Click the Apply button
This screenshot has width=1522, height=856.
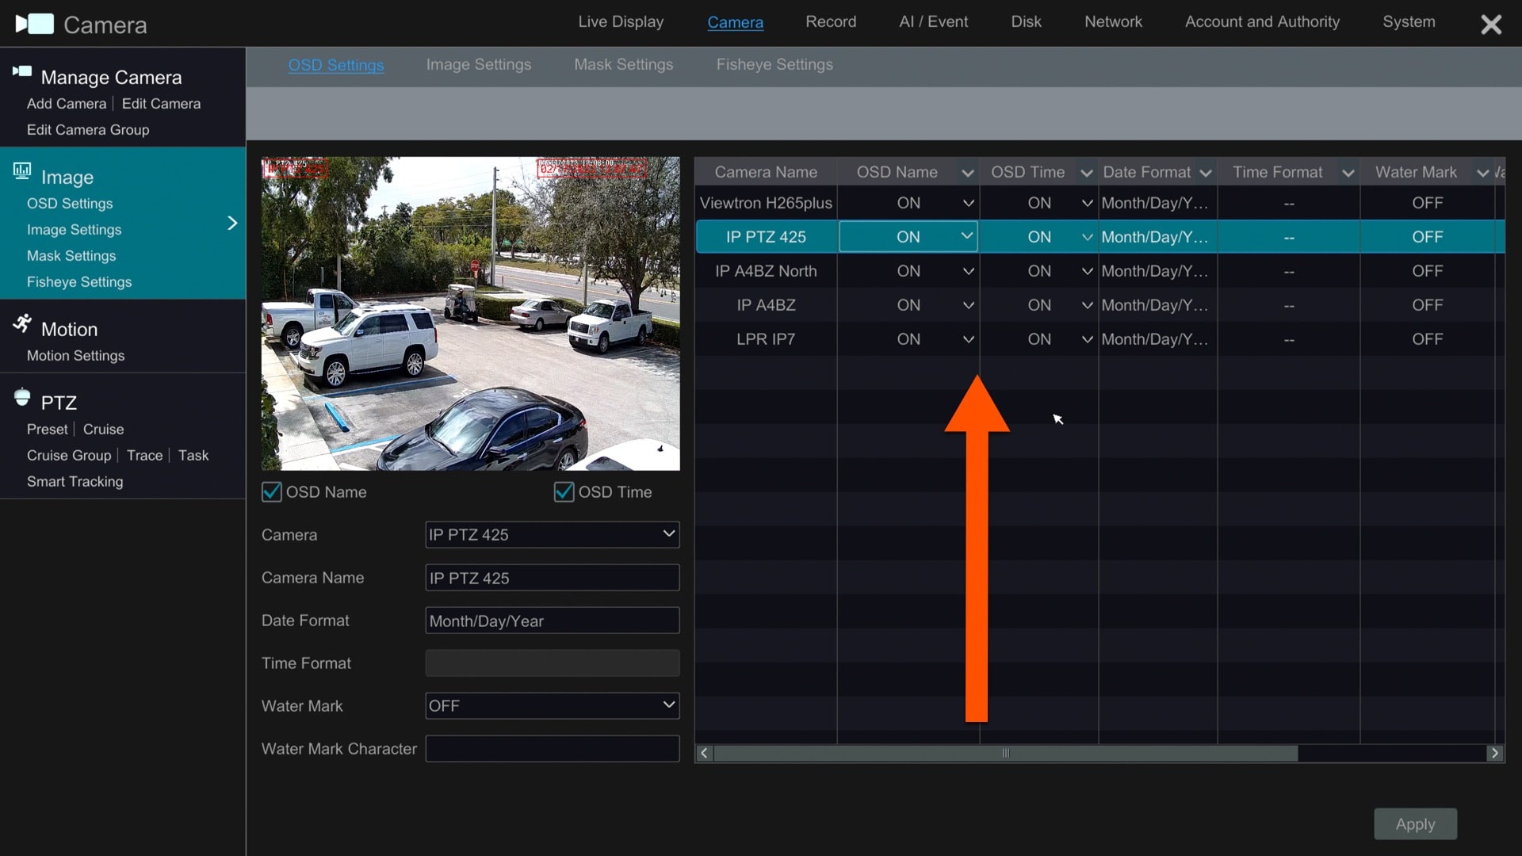pos(1415,824)
